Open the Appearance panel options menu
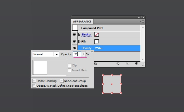Viewport: 184px width, 112px height. 142,21
